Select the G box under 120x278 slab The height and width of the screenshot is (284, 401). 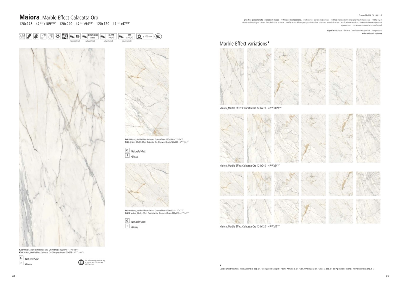point(21,258)
